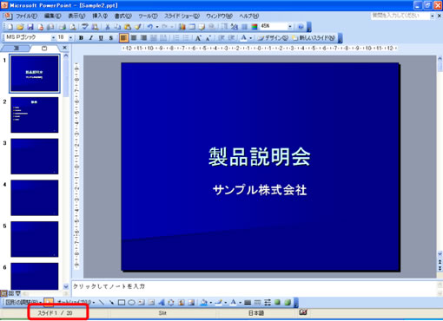Open the ファイル (File) menu
Image resolution: width=443 pixels, height=321 pixels.
26,16
